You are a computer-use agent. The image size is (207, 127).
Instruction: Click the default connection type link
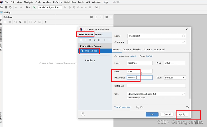133,56
